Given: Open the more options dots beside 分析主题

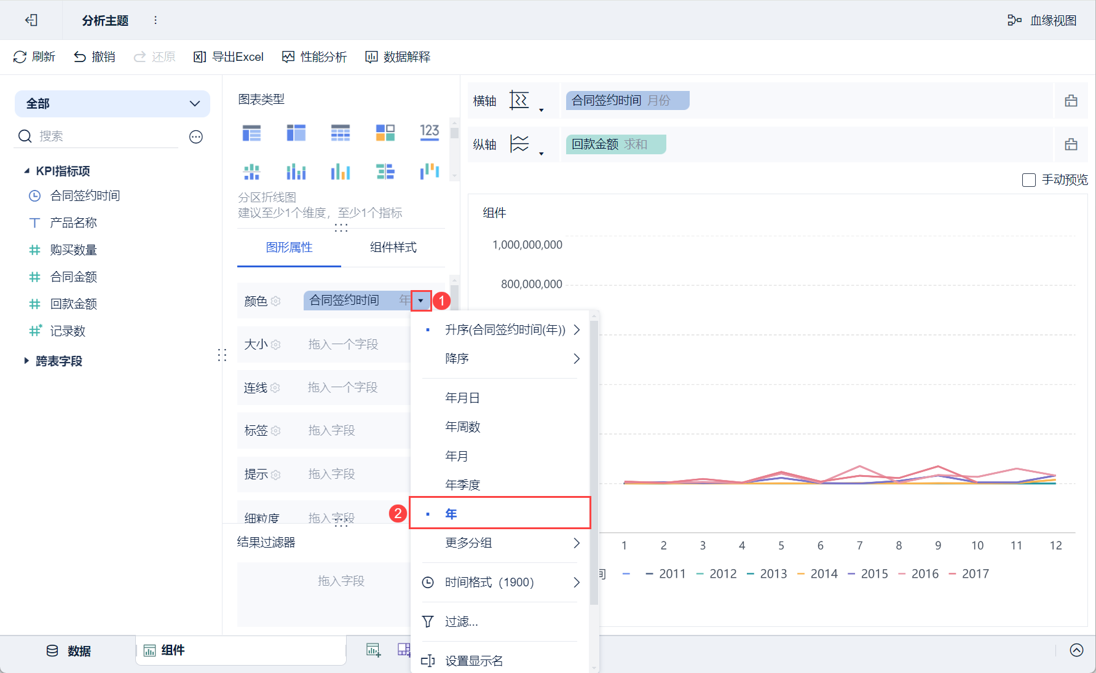Looking at the screenshot, I should click(x=156, y=20).
